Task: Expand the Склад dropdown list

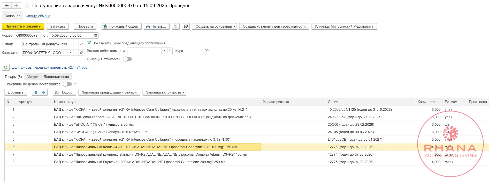Action: pyautogui.click(x=71, y=44)
